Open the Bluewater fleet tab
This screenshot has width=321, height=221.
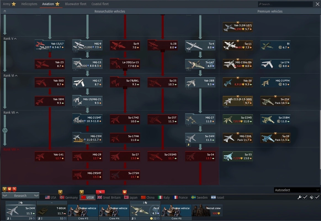[76, 4]
